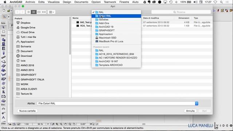Select the Arrow selection tool in ArchiCAD toolbox
Image resolution: width=233 pixels, height=131 pixels.
(3, 27)
